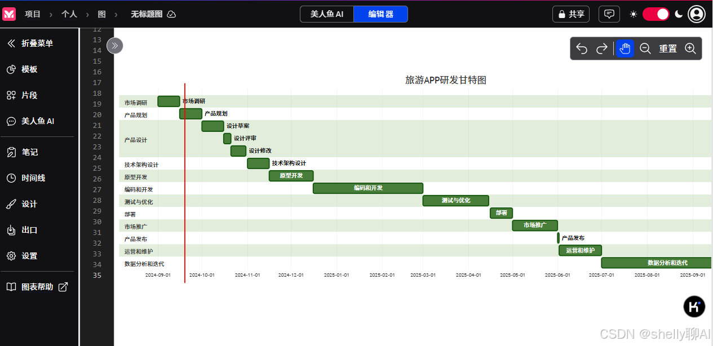This screenshot has width=713, height=346.
Task: Click the 笔记 clipboard icon
Action: 11,152
